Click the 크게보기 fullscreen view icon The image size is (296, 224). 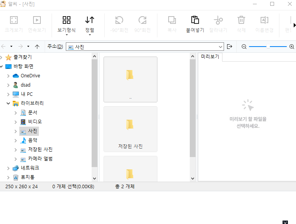pyautogui.click(x=14, y=20)
